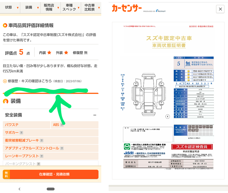Screen dimensions: 228x193
Task: Select the 衝突被害軽減ブレーキ label
Action: pyautogui.click(x=22, y=140)
